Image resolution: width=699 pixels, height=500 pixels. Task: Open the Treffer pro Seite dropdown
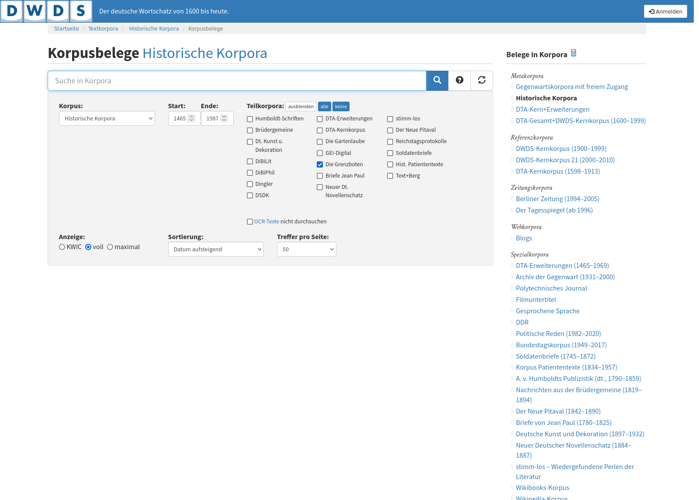click(307, 249)
